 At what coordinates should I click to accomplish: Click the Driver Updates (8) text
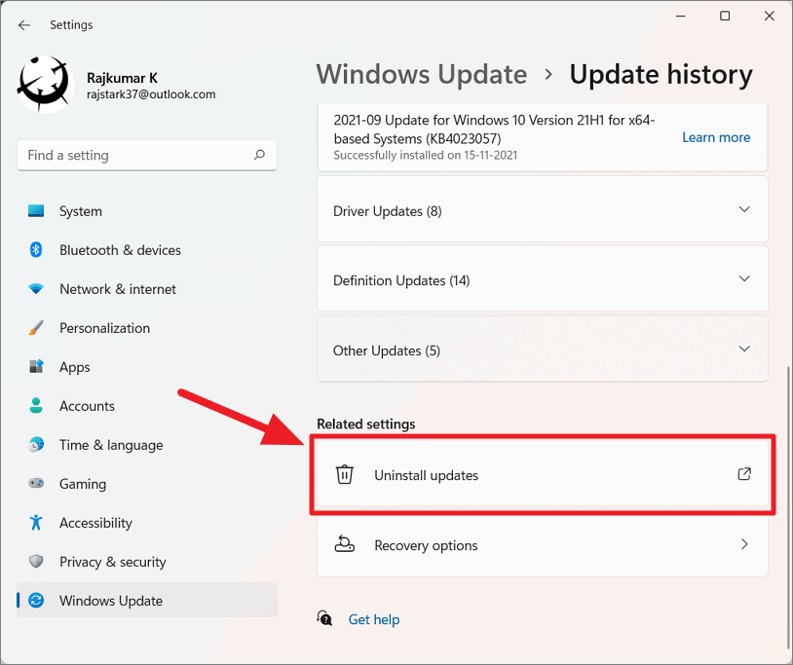click(388, 211)
